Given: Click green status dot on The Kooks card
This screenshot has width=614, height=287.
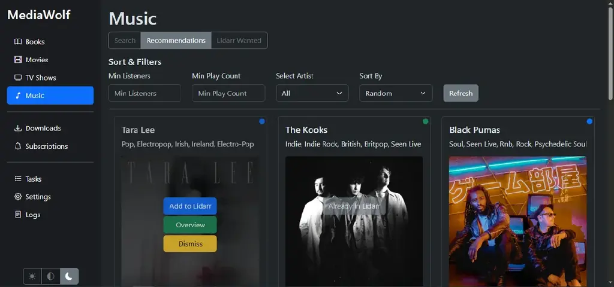Looking at the screenshot, I should (426, 121).
